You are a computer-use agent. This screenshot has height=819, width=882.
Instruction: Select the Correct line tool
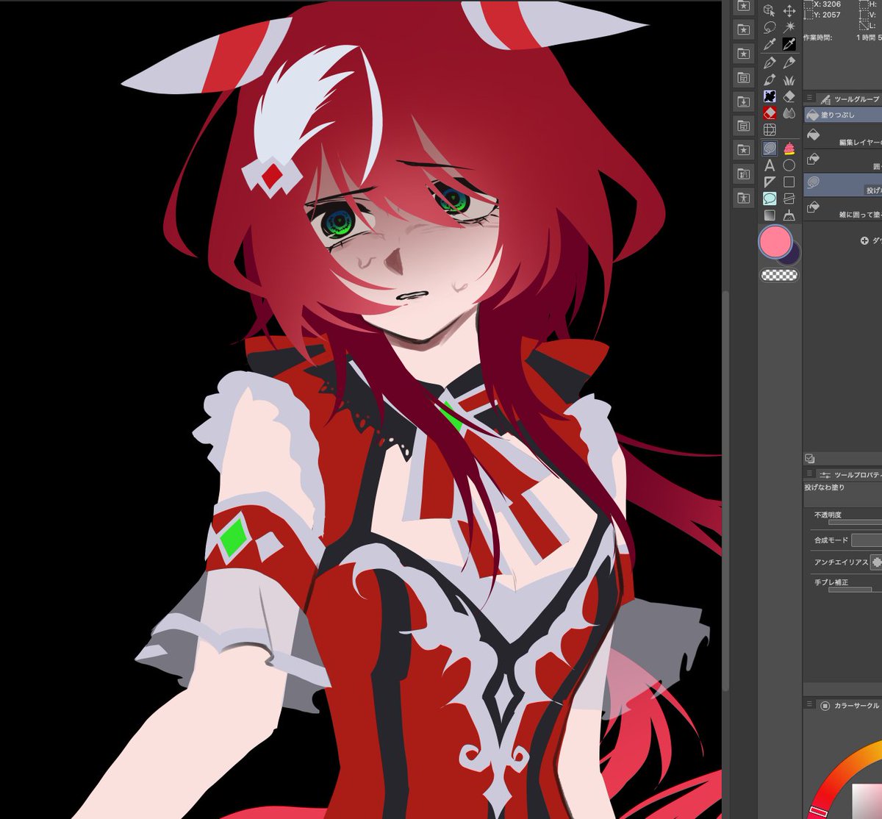789,199
